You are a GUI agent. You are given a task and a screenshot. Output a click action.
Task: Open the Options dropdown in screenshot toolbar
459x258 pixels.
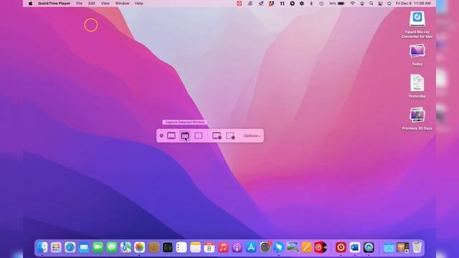pyautogui.click(x=252, y=135)
